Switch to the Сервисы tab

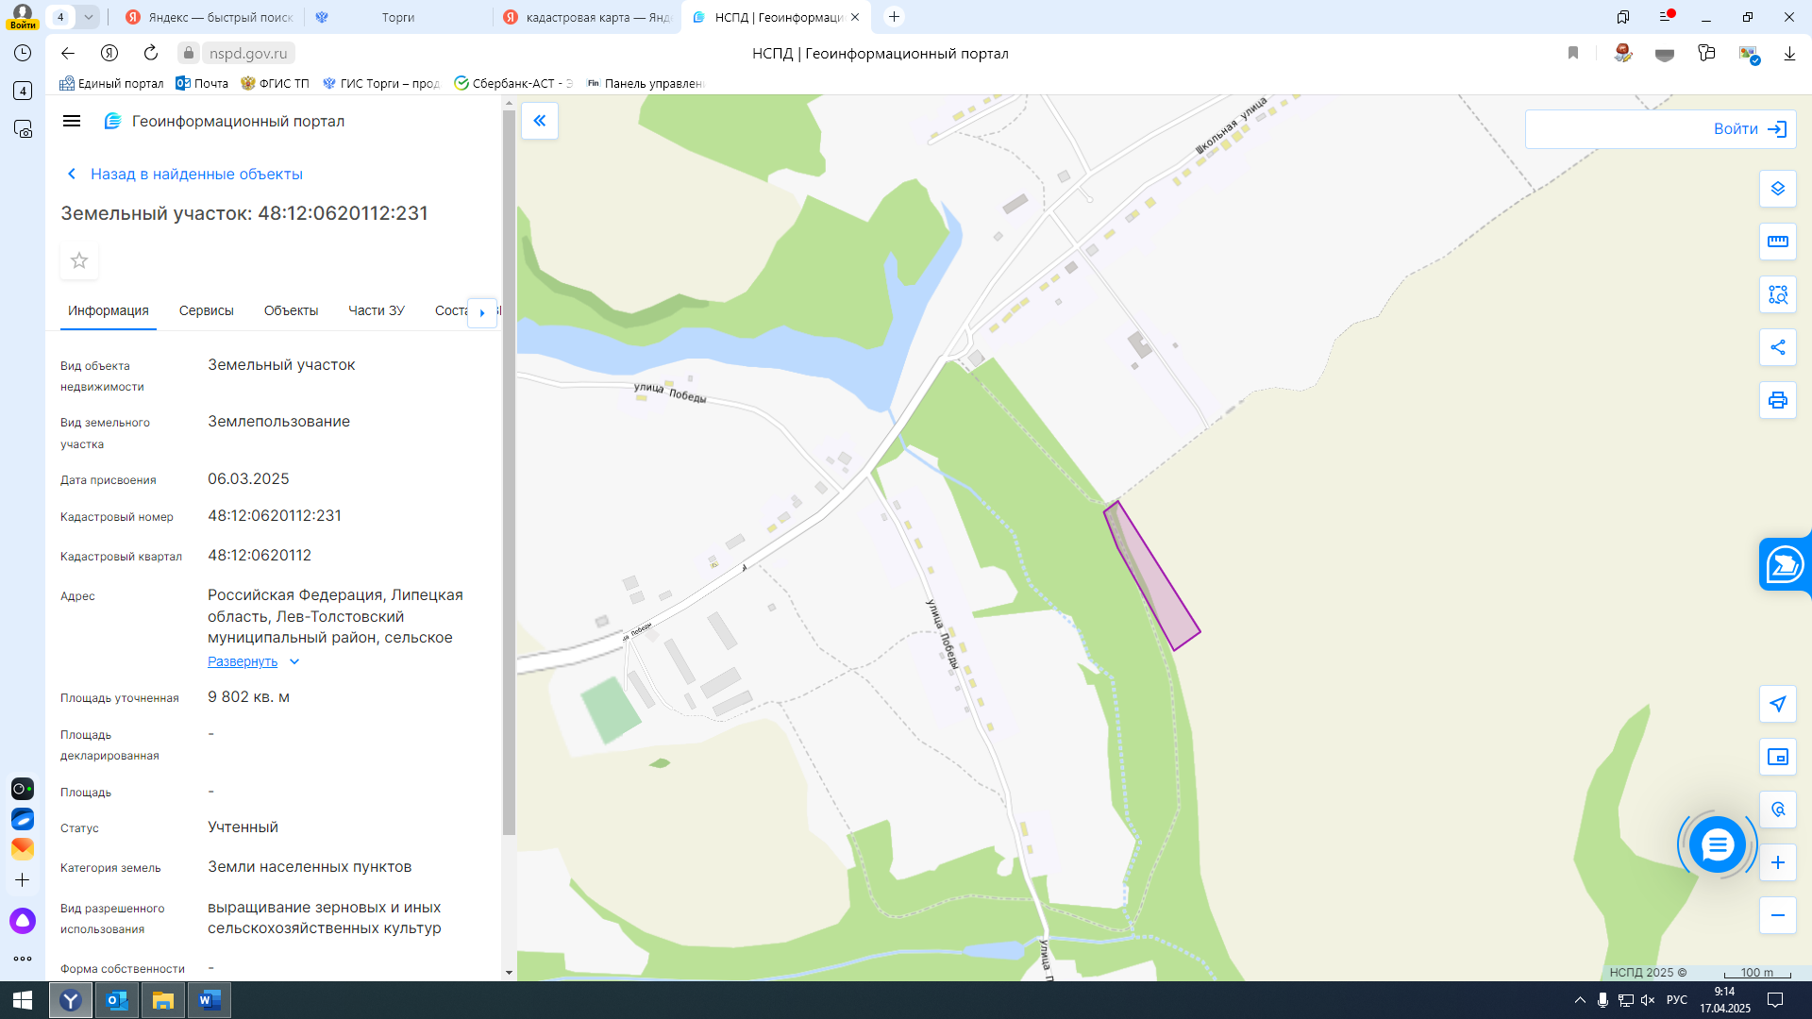tap(207, 310)
